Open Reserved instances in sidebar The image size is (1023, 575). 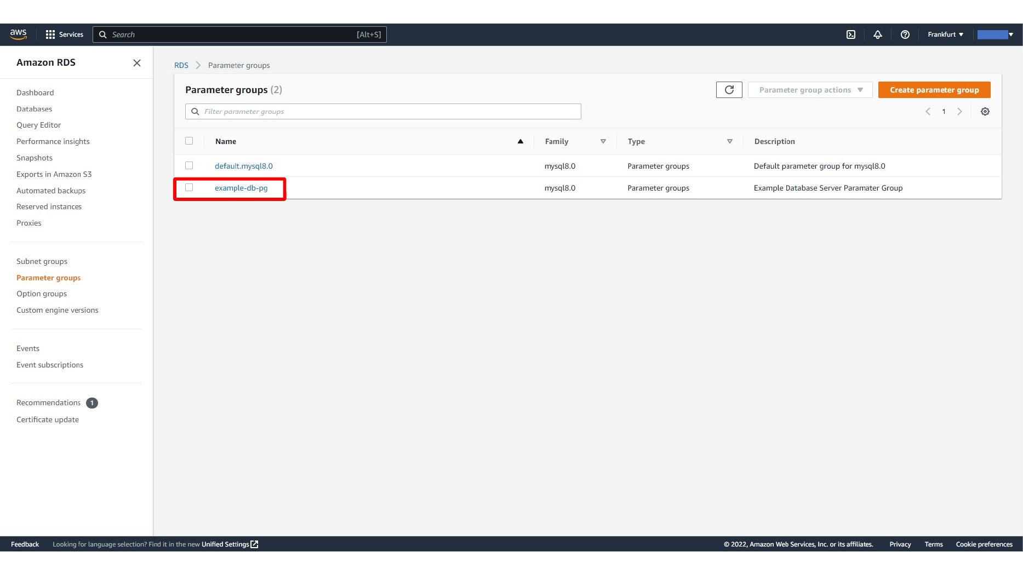49,206
